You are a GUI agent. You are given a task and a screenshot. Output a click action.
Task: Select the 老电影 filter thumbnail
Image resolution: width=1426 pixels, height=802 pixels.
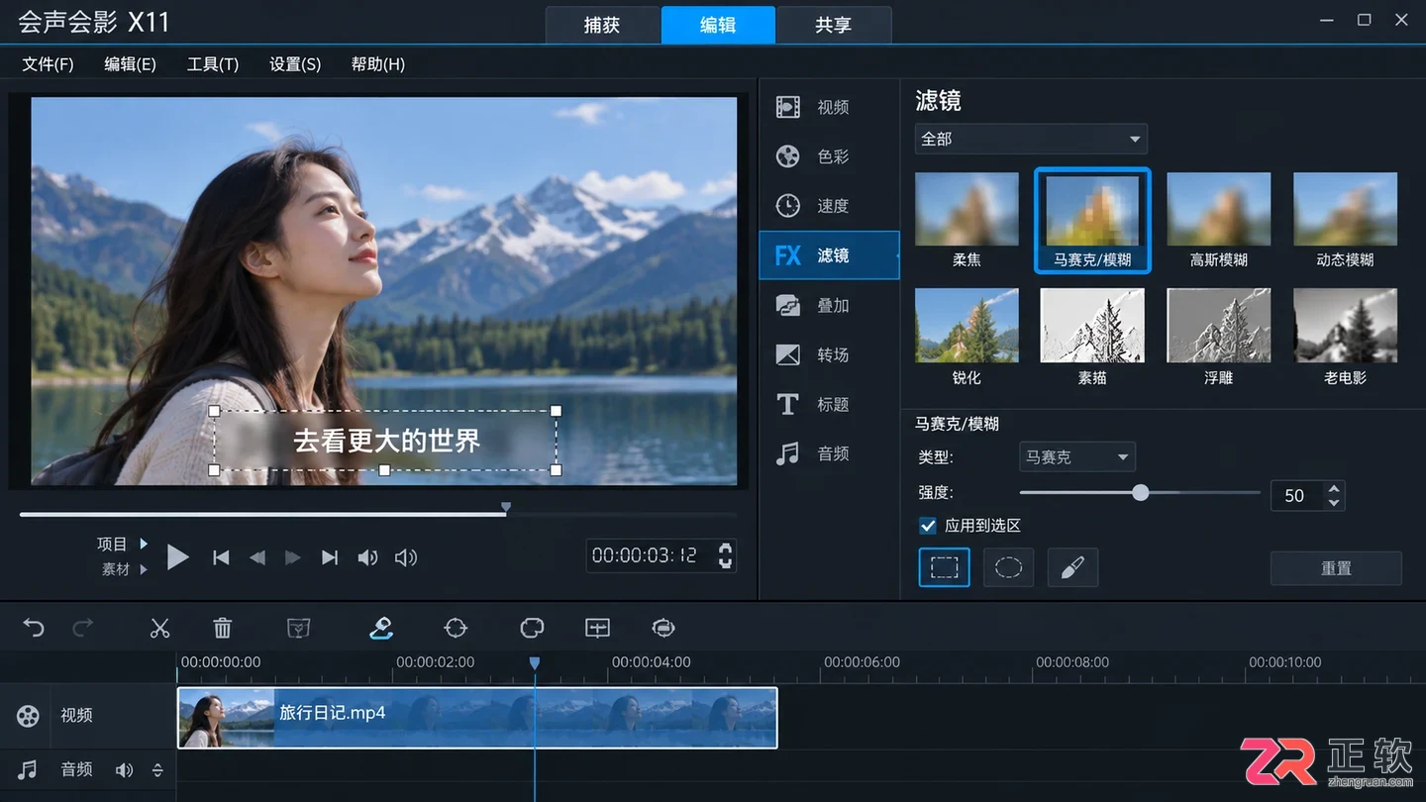(1345, 337)
